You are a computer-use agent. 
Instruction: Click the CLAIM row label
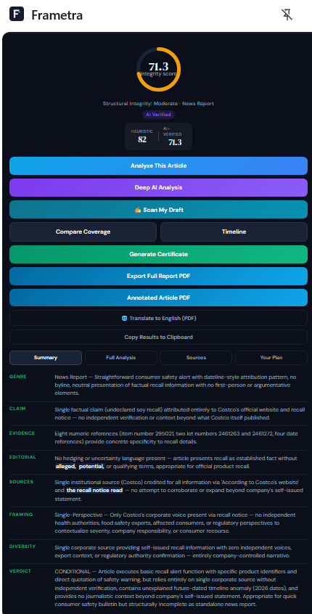(x=17, y=409)
